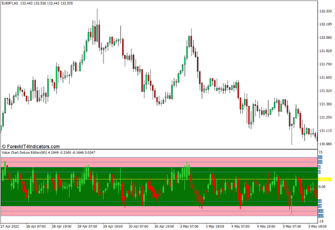Click the yellow 3.0247 value tag
Image resolution: width=335 pixels, height=230 pixels.
(x=325, y=180)
